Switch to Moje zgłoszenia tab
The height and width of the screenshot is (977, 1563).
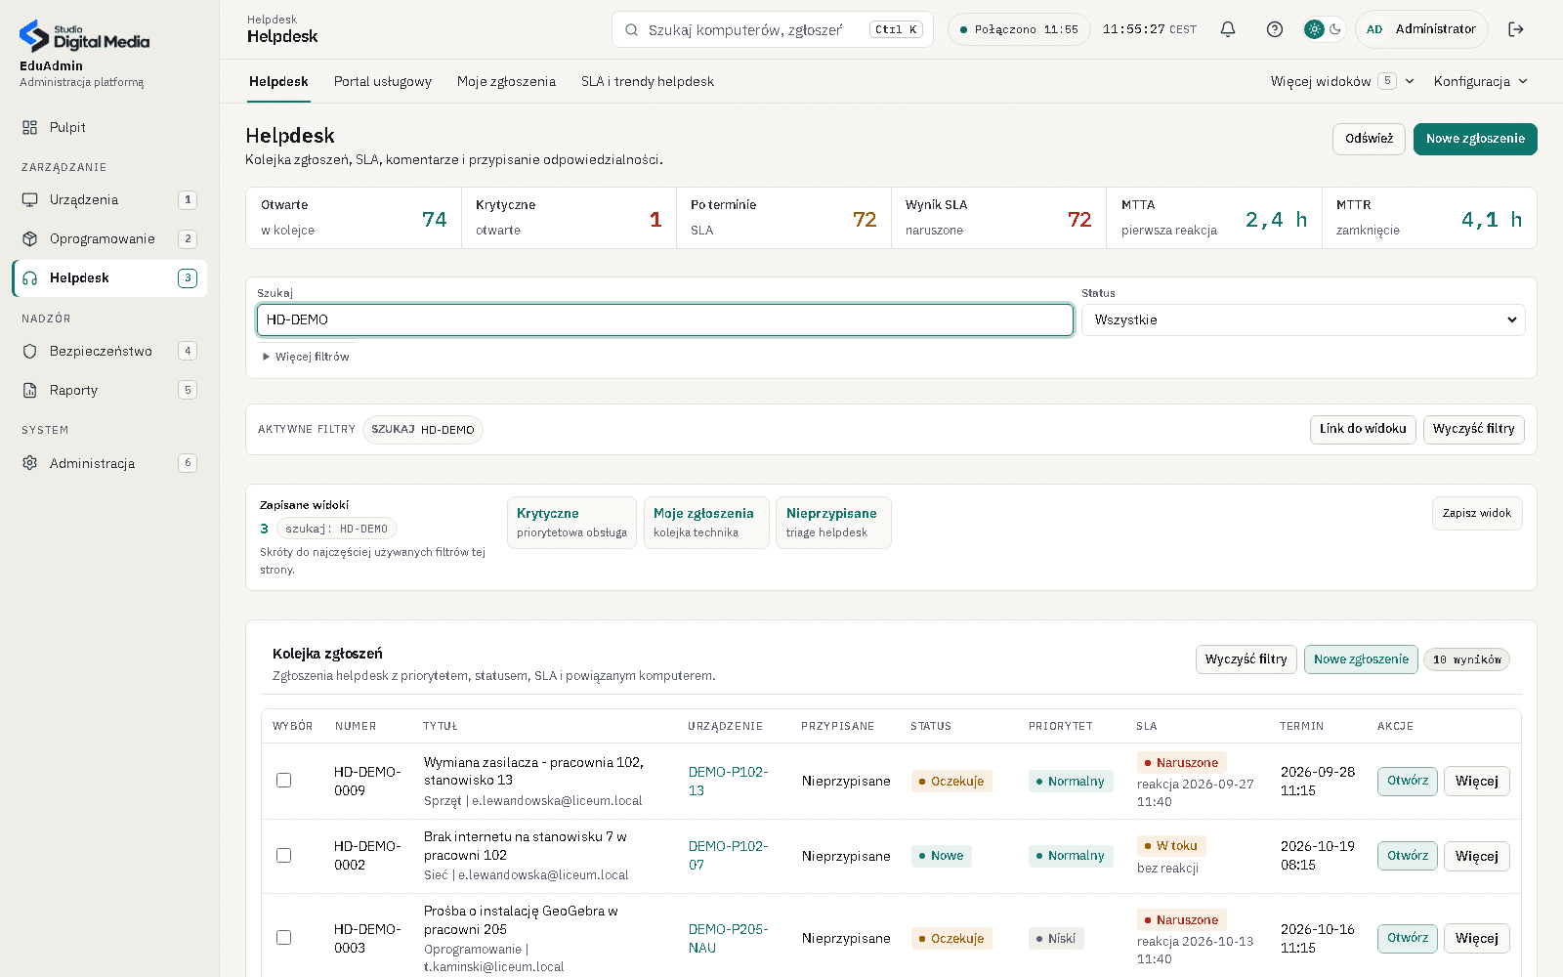coord(506,81)
